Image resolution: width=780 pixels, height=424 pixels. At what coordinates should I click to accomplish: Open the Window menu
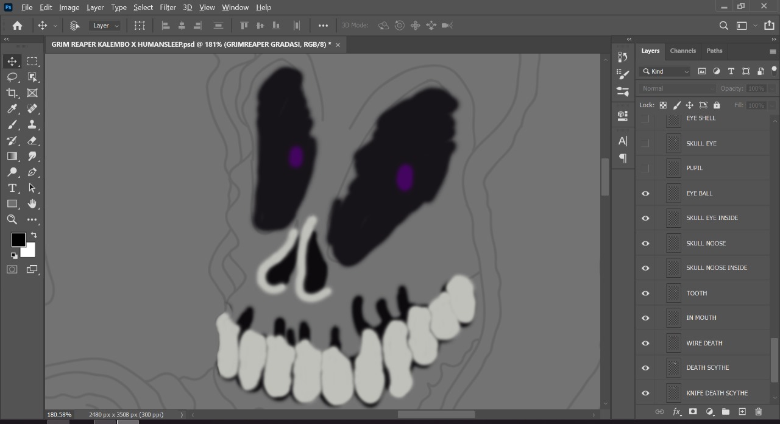235,7
